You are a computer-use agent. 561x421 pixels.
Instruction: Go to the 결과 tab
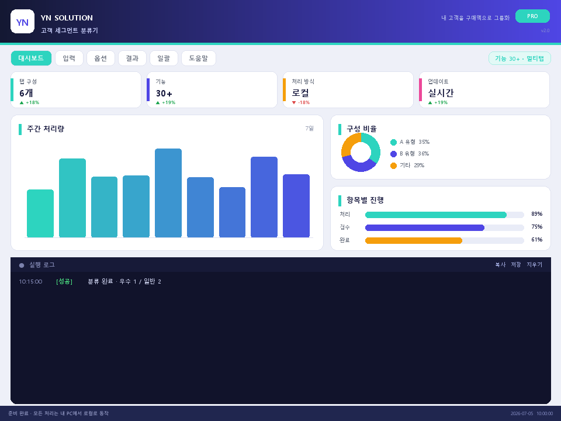click(132, 58)
